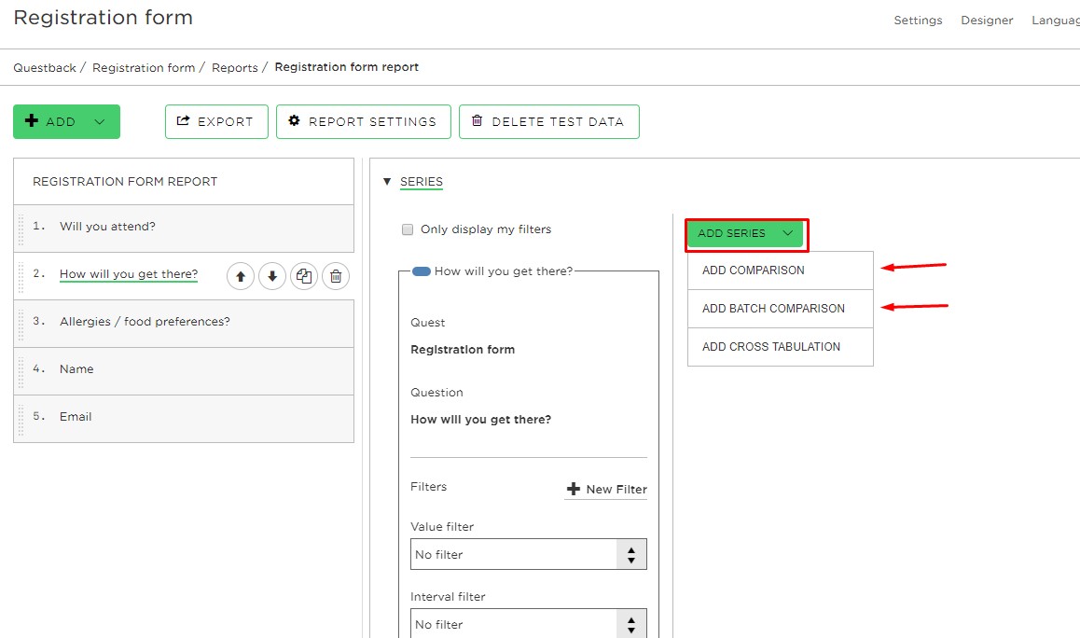Select the Email question row
Image resolution: width=1080 pixels, height=638 pixels.
184,418
